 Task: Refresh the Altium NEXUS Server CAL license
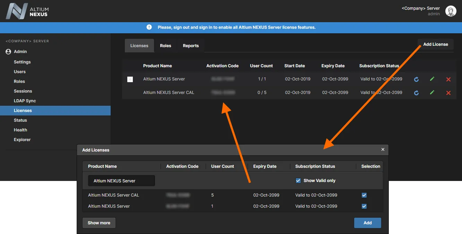pyautogui.click(x=416, y=93)
